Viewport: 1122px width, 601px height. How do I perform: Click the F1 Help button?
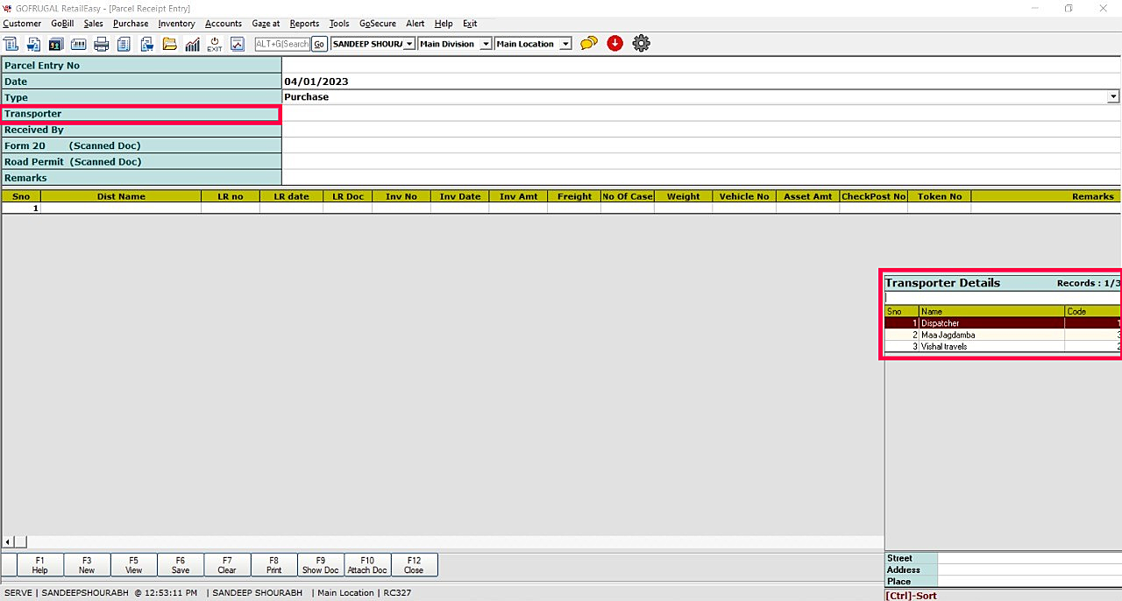click(x=39, y=565)
